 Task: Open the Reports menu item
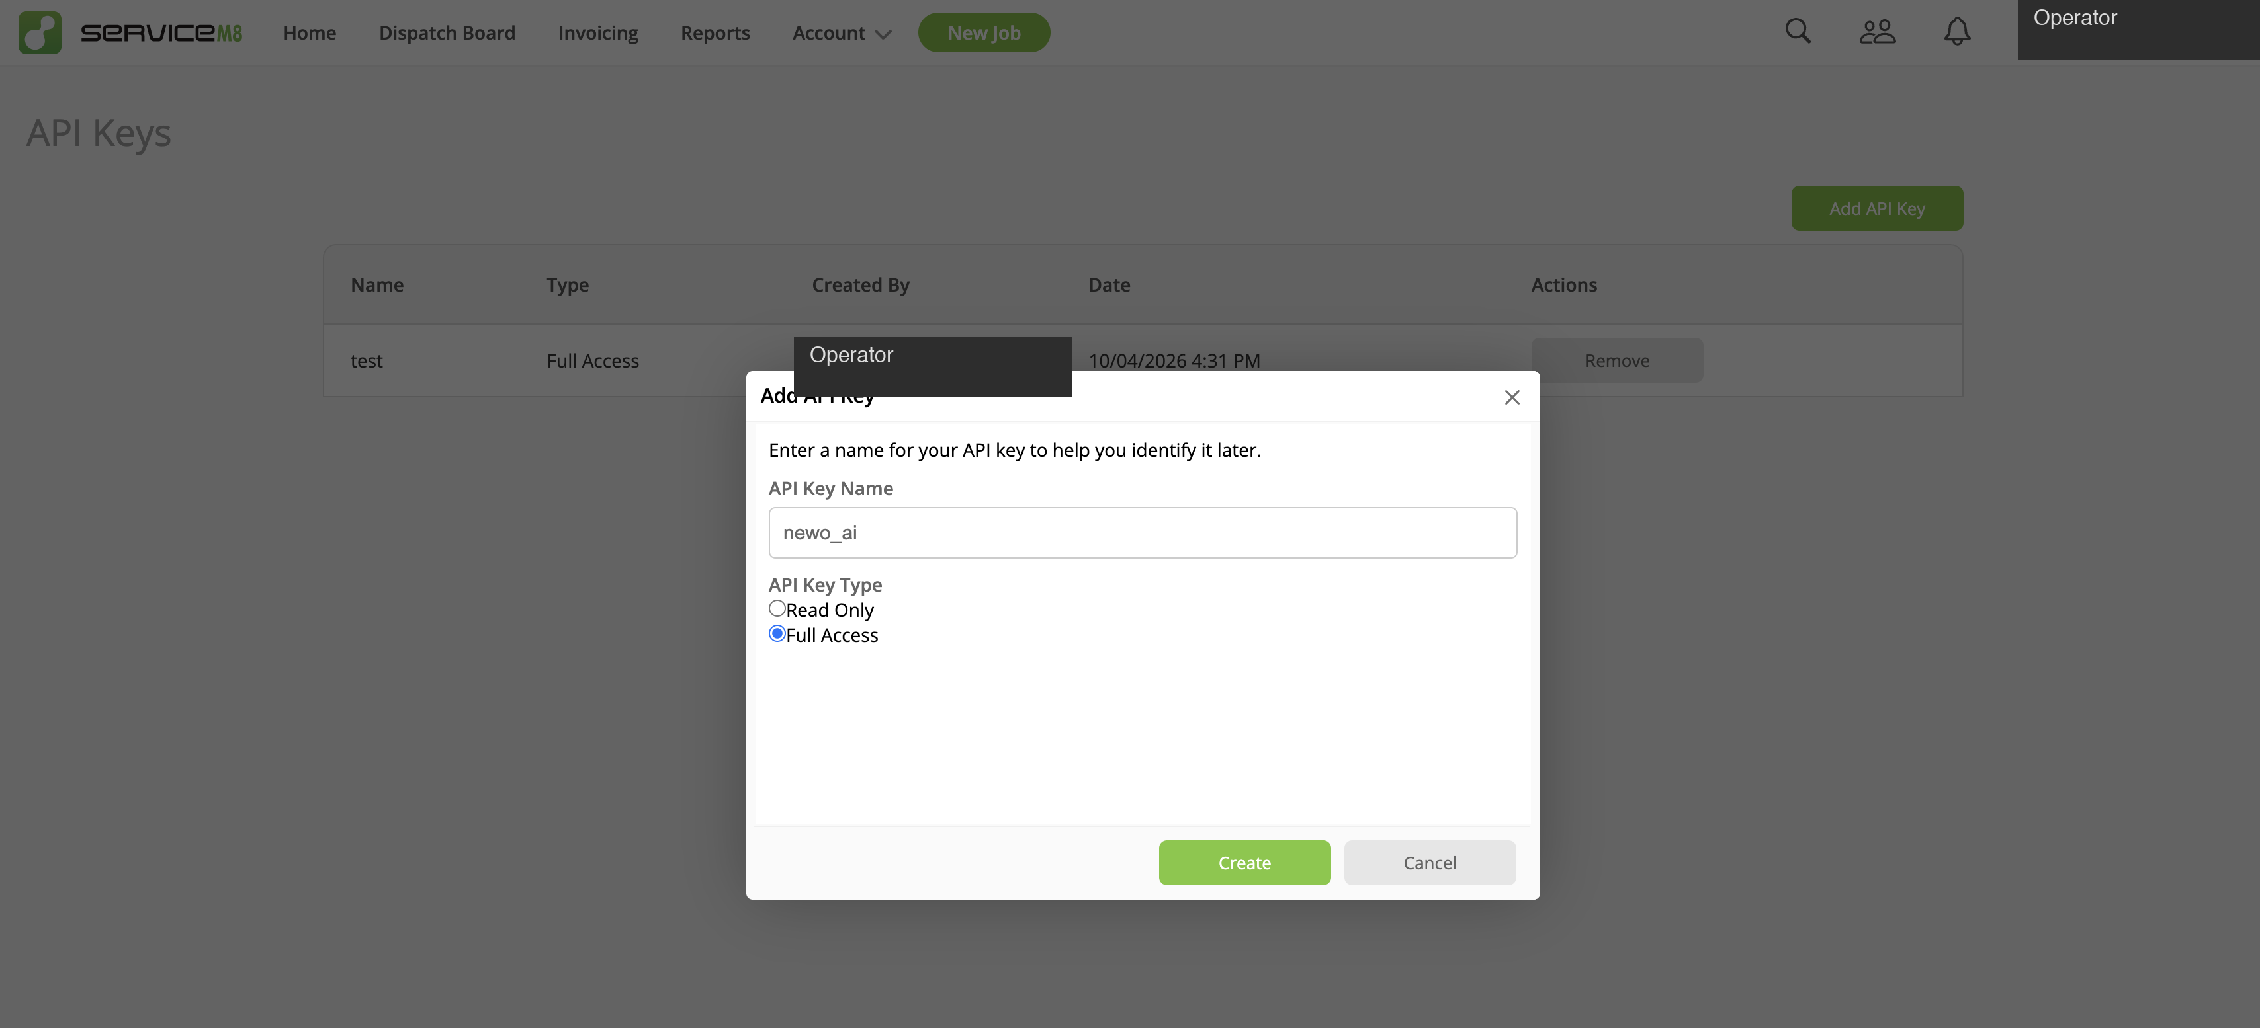pyautogui.click(x=715, y=33)
